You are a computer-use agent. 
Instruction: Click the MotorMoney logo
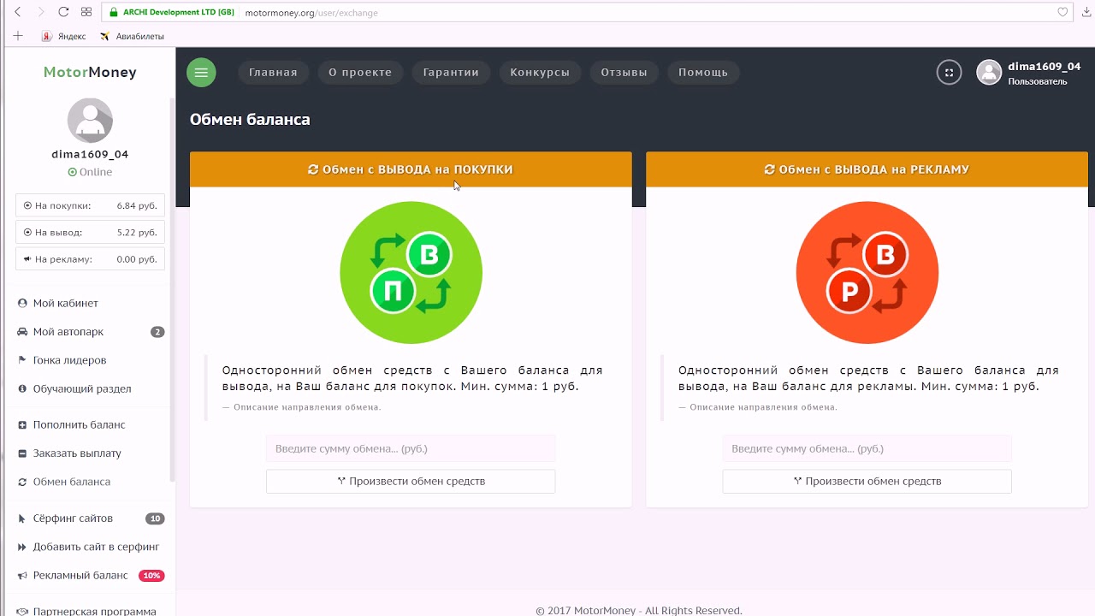(x=90, y=72)
